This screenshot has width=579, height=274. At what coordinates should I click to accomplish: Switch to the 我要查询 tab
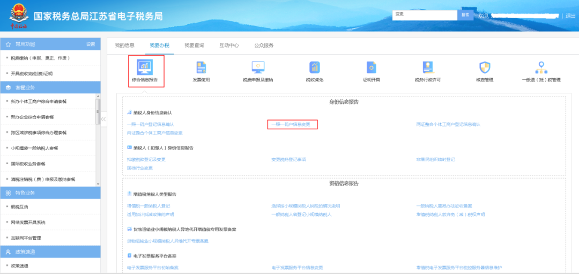[195, 46]
